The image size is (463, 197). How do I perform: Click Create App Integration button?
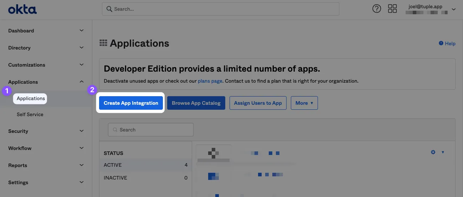(x=131, y=103)
